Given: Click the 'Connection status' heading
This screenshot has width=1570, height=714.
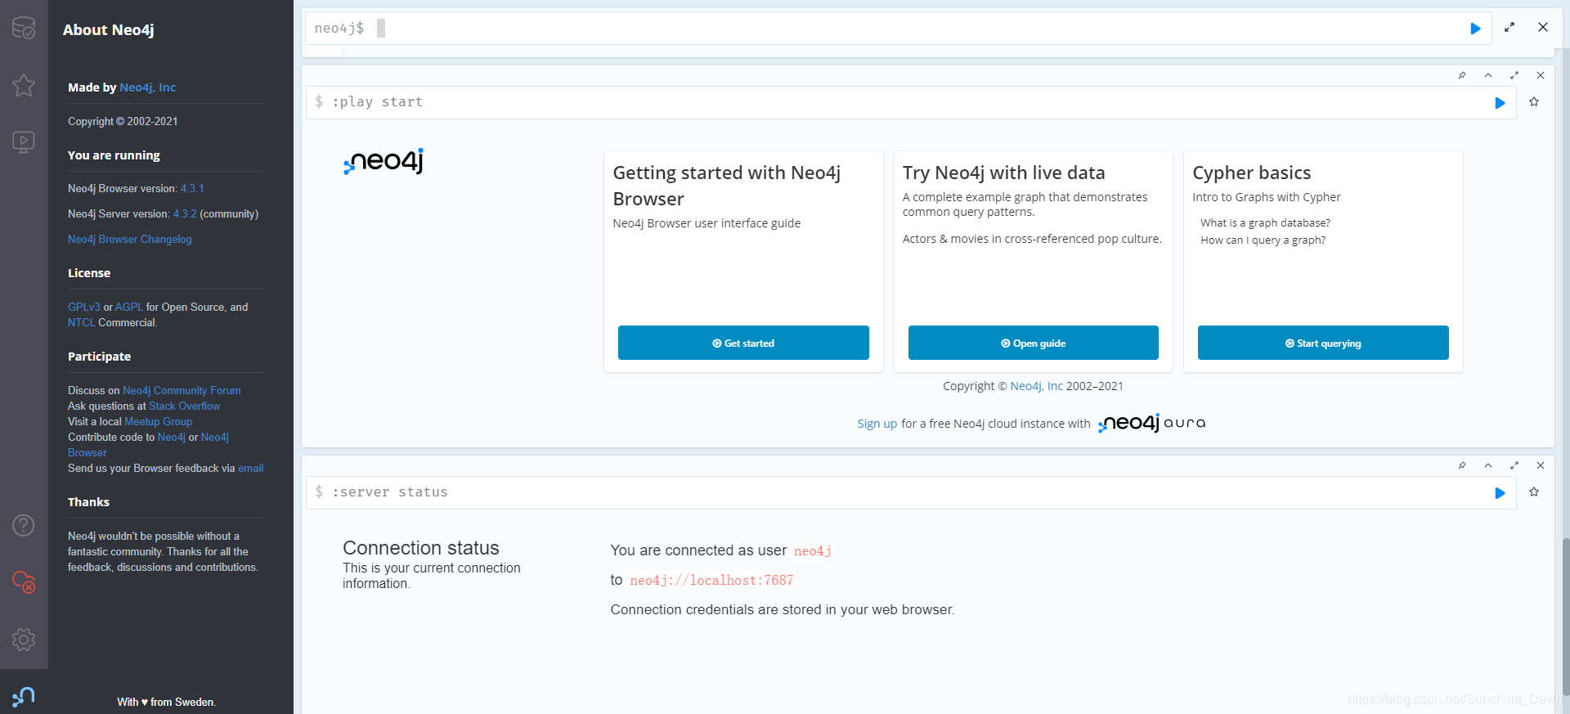Looking at the screenshot, I should (x=421, y=548).
